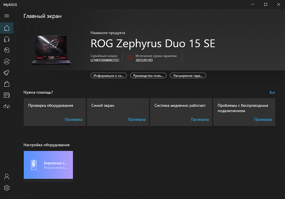285x199 pixels.
Task: Open the hamburger navigation menu
Action: [x=7, y=16]
